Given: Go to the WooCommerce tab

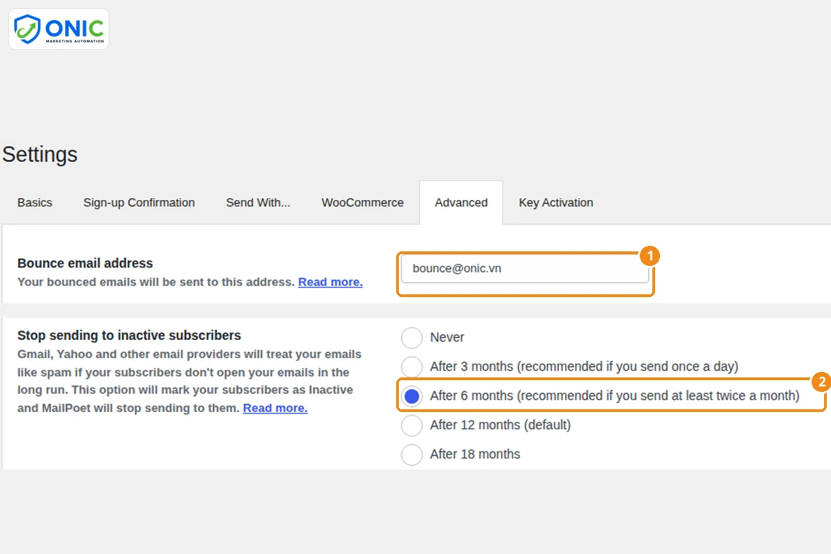Looking at the screenshot, I should pos(362,203).
